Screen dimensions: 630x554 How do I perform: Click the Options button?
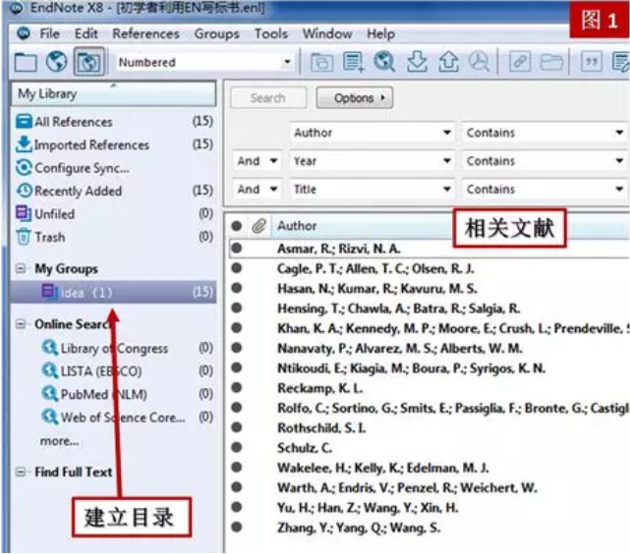coord(355,97)
